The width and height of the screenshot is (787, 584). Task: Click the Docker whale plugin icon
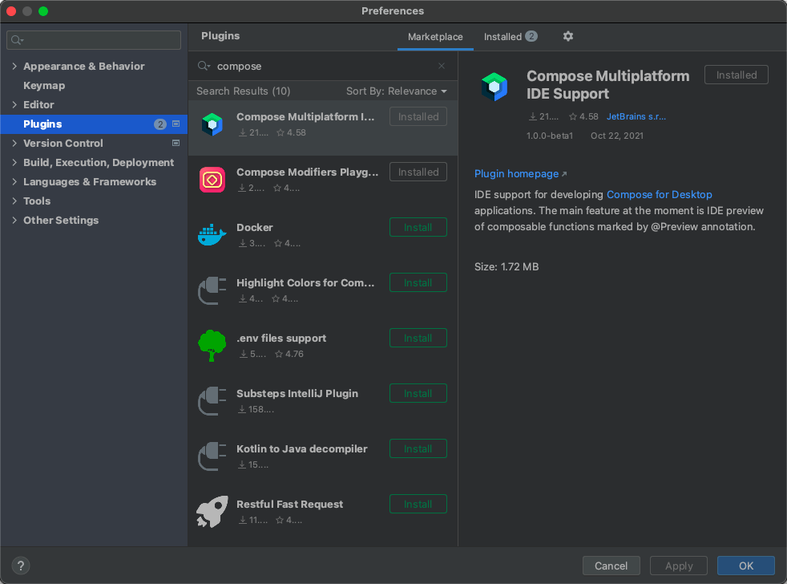(212, 235)
